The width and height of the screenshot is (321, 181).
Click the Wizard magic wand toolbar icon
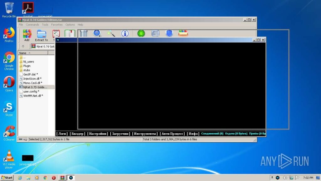pyautogui.click(x=111, y=33)
